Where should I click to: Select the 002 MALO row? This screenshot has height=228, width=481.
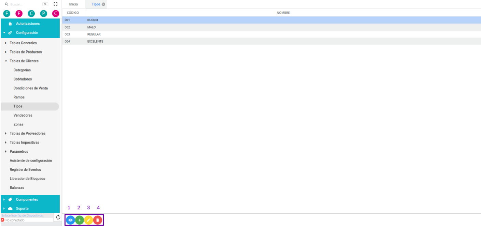271,27
